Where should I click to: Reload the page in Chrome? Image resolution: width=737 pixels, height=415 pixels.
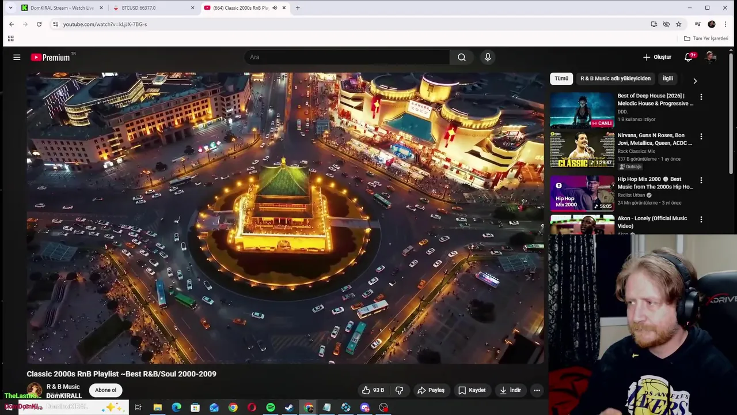pos(39,24)
